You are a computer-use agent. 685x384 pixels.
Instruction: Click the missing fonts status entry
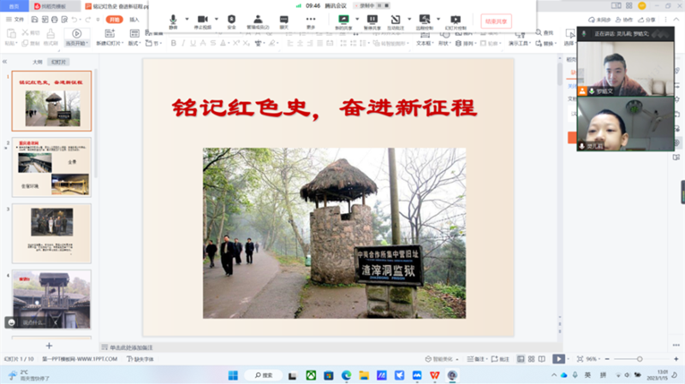pyautogui.click(x=140, y=359)
